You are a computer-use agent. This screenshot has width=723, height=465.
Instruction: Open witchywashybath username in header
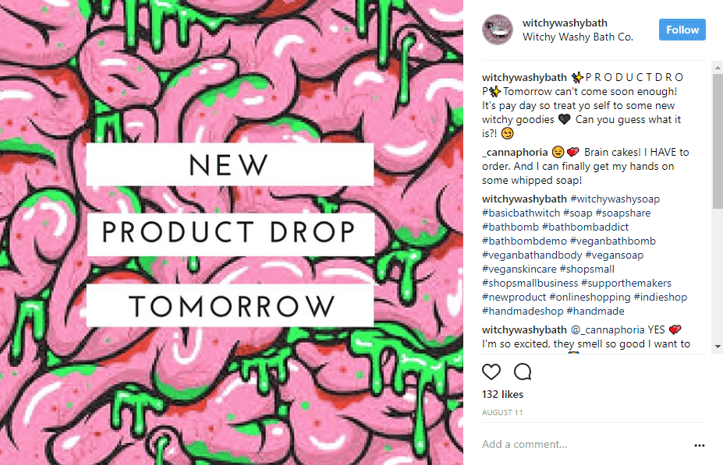tap(565, 23)
